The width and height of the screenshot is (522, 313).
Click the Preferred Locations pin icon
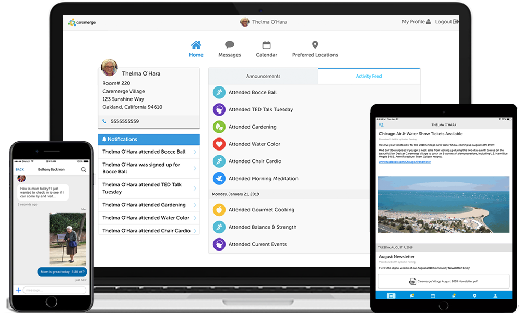click(x=315, y=46)
